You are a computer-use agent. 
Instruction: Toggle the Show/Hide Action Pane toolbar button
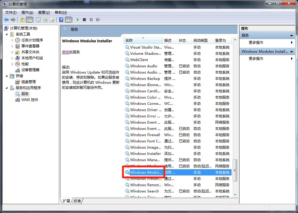pyautogui.click(x=69, y=20)
